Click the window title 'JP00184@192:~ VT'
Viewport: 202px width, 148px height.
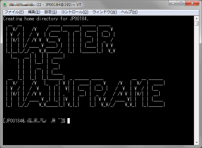(63, 5)
